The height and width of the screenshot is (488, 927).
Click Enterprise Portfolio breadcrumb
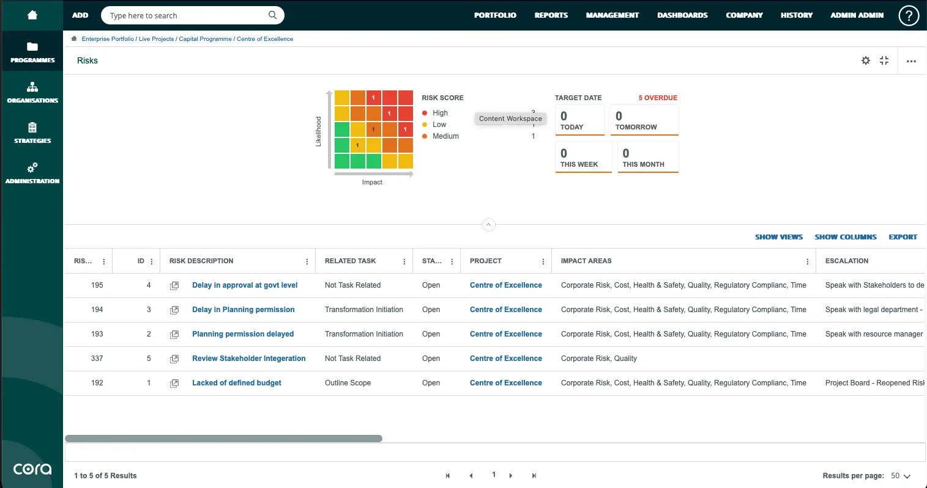pos(108,39)
